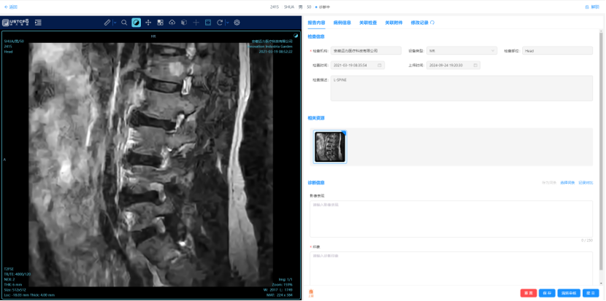Open the device type dropdown showing MR

(461, 51)
